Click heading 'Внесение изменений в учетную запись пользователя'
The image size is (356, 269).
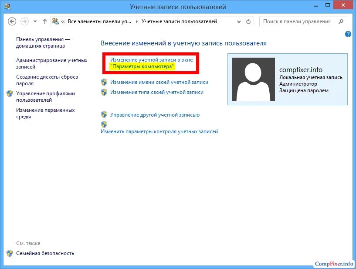(183, 43)
